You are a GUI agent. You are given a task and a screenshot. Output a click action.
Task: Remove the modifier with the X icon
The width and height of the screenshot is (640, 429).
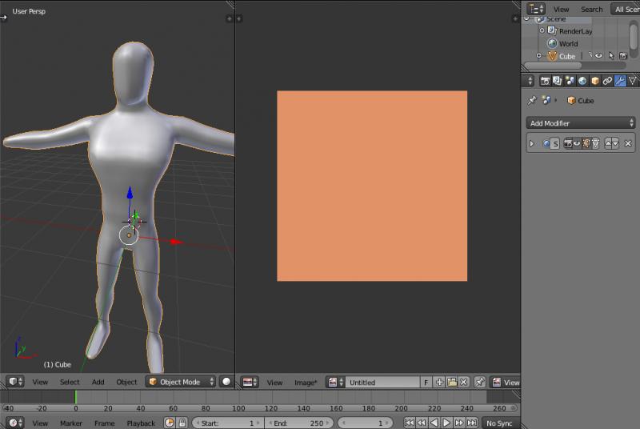628,144
